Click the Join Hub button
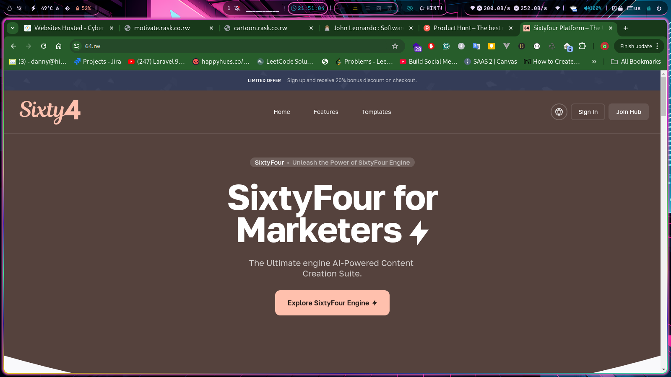Screen dimensions: 671x377 pos(629,112)
